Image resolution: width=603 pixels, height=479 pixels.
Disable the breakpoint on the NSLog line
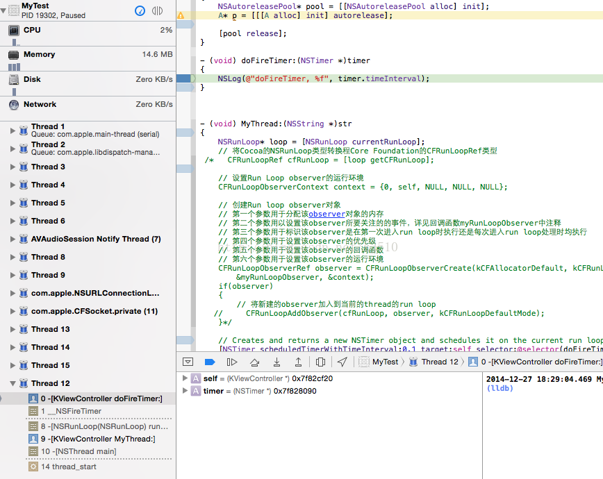[x=185, y=79]
